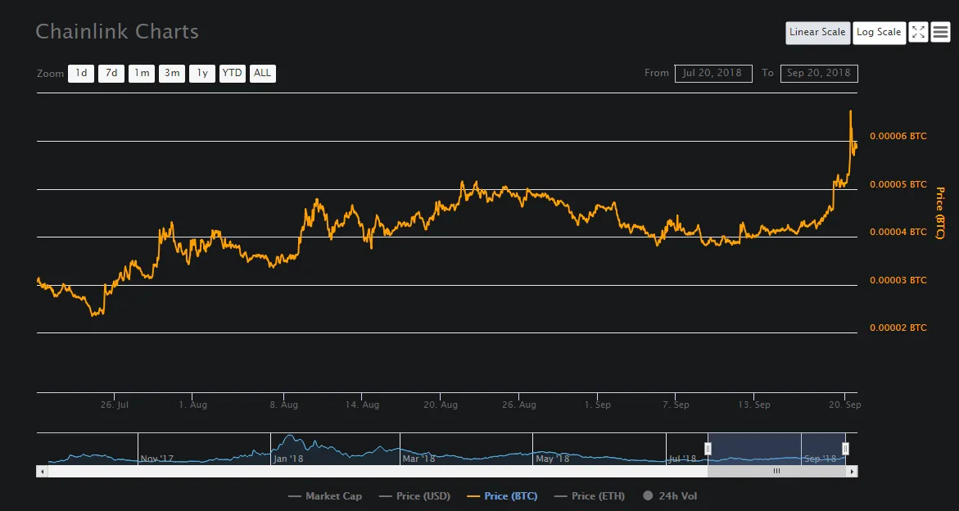The width and height of the screenshot is (959, 511).
Task: Toggle Price (USD) series in legend
Action: pyautogui.click(x=414, y=496)
